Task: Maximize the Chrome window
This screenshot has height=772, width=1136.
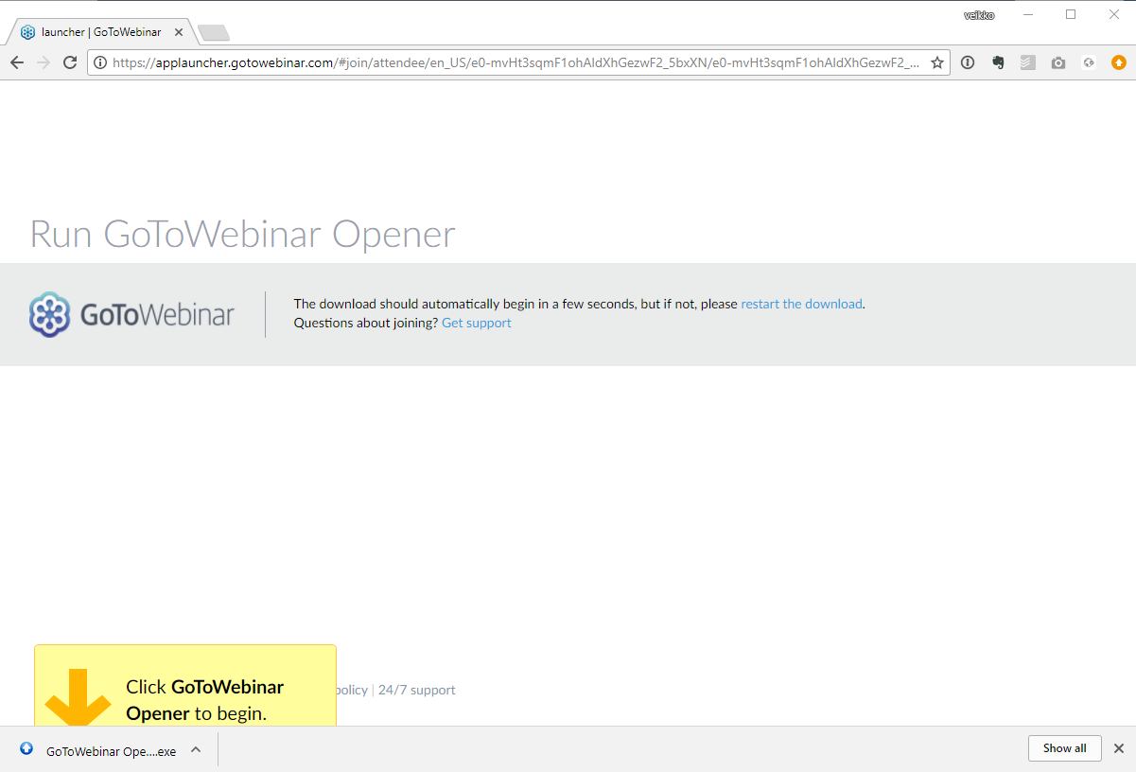Action: [1071, 14]
